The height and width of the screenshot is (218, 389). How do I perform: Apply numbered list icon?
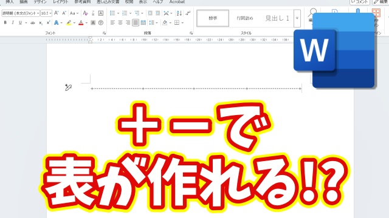[125, 13]
